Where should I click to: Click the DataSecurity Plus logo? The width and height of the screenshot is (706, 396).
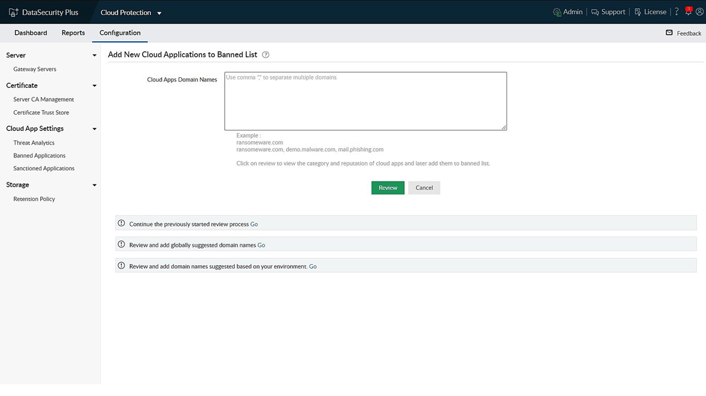tap(41, 11)
